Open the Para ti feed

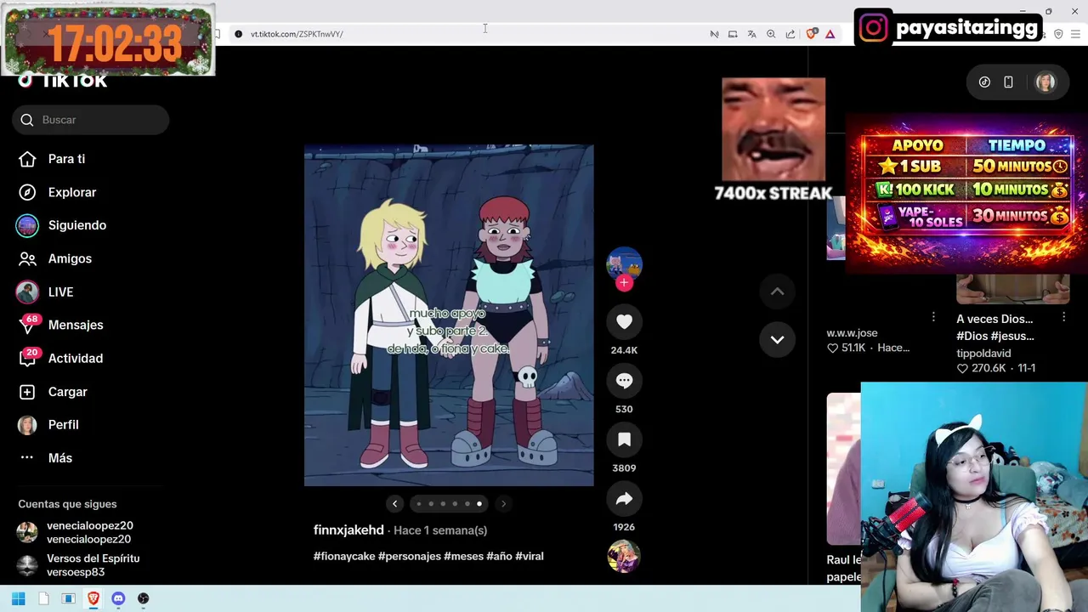click(x=66, y=159)
